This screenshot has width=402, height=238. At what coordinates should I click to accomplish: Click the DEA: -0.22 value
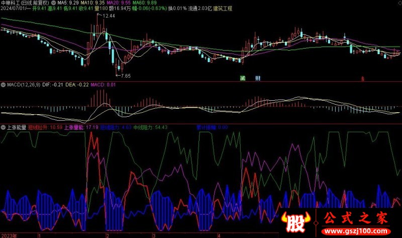click(x=77, y=85)
